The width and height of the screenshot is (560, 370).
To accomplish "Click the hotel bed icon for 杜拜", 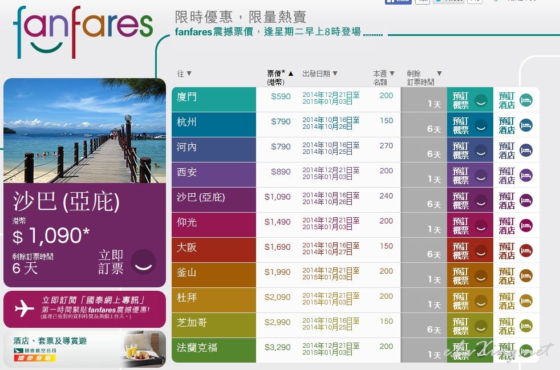I will 526,300.
